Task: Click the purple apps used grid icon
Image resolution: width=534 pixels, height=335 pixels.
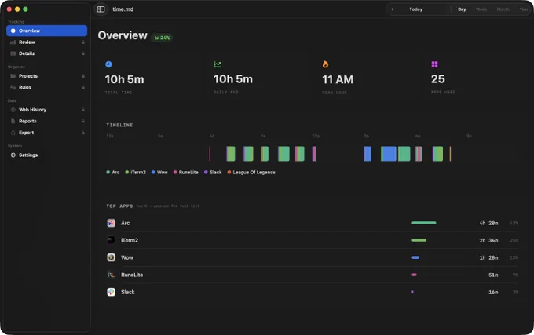Action: click(x=434, y=64)
